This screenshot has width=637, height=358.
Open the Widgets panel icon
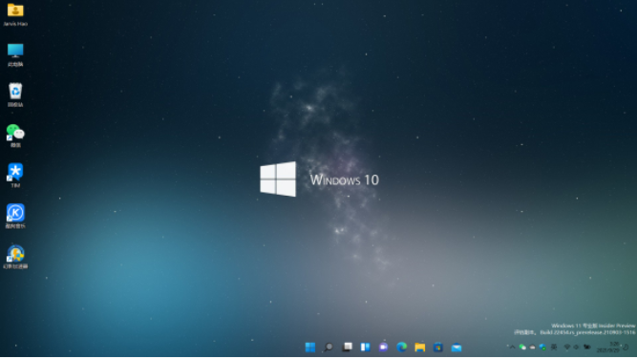(365, 347)
